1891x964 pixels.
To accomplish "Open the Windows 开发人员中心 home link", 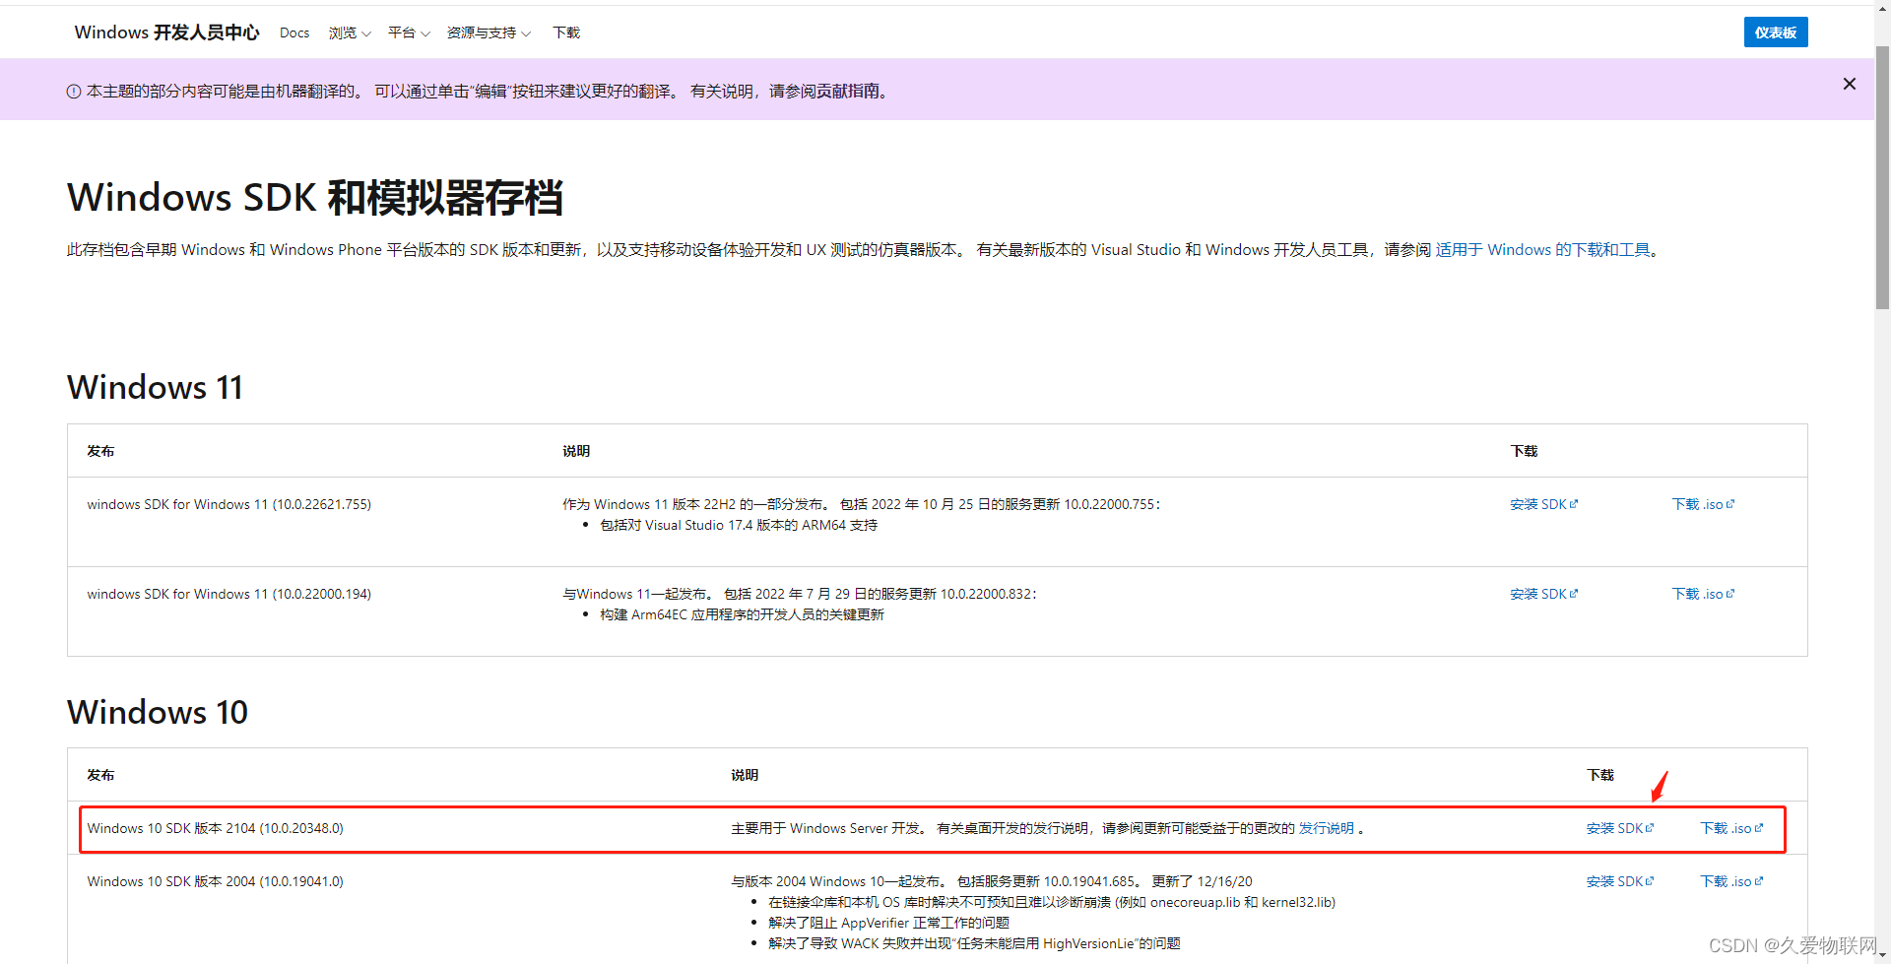I will [166, 32].
